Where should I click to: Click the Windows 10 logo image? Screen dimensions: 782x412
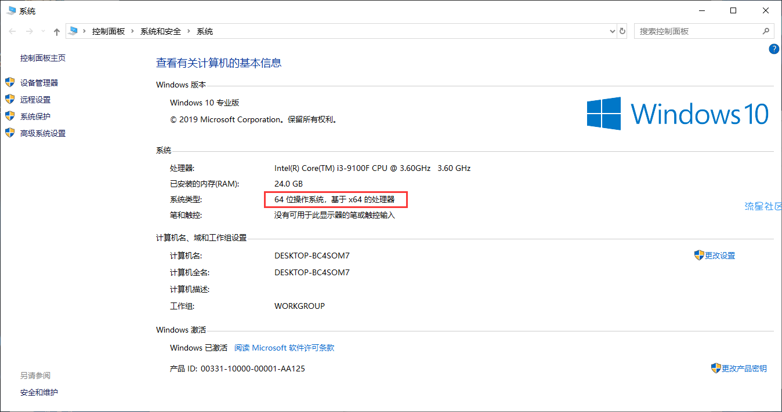[x=678, y=114]
